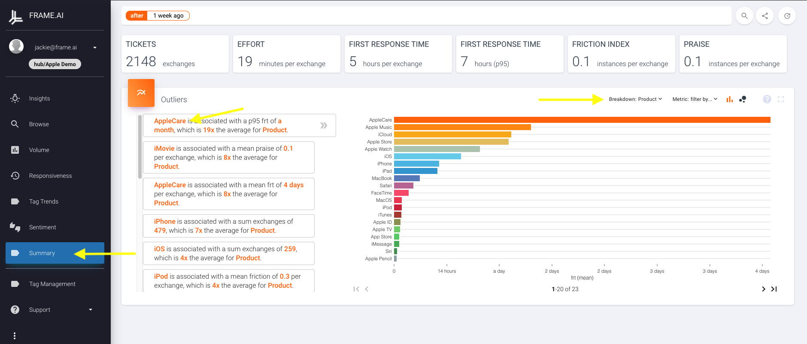Click the MacBook blue bar
The image size is (807, 344).
407,178
